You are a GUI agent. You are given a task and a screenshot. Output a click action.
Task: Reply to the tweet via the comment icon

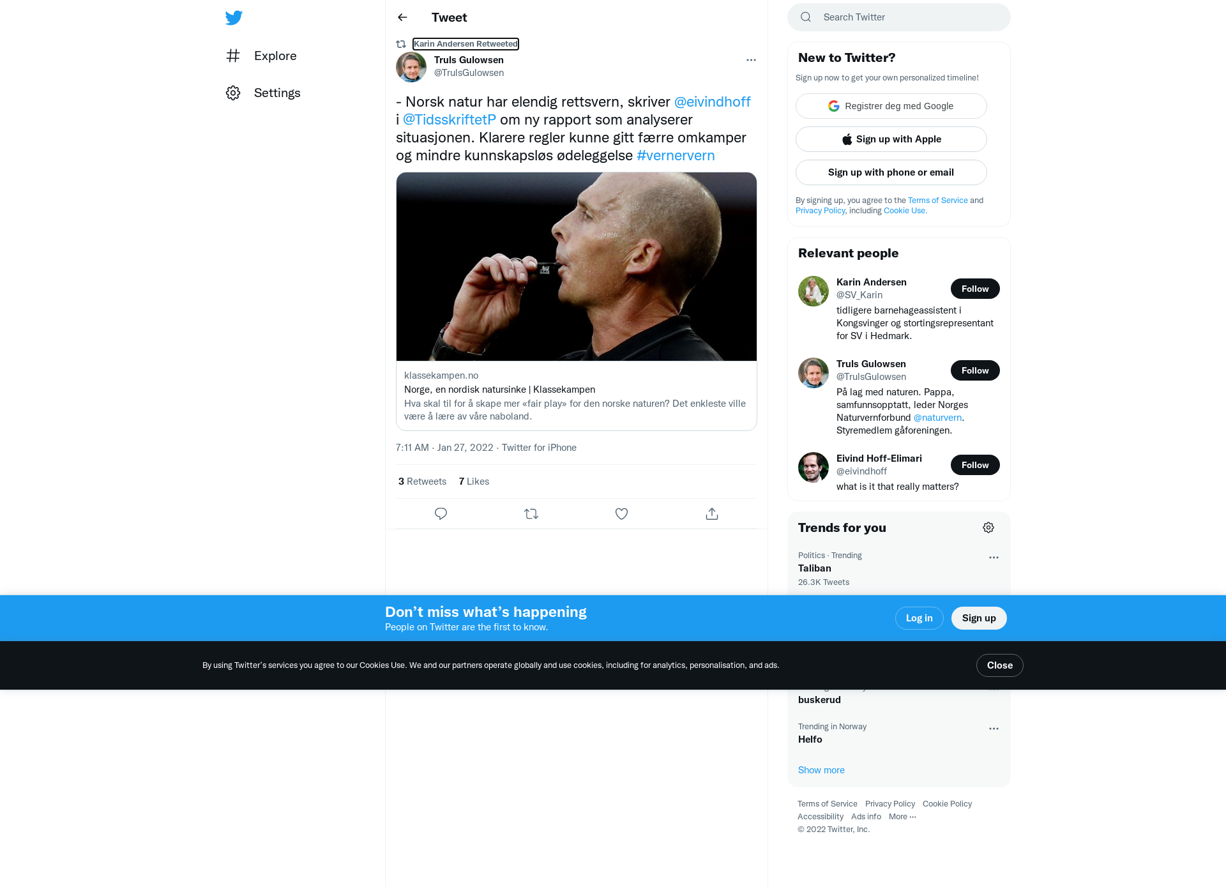(x=441, y=513)
